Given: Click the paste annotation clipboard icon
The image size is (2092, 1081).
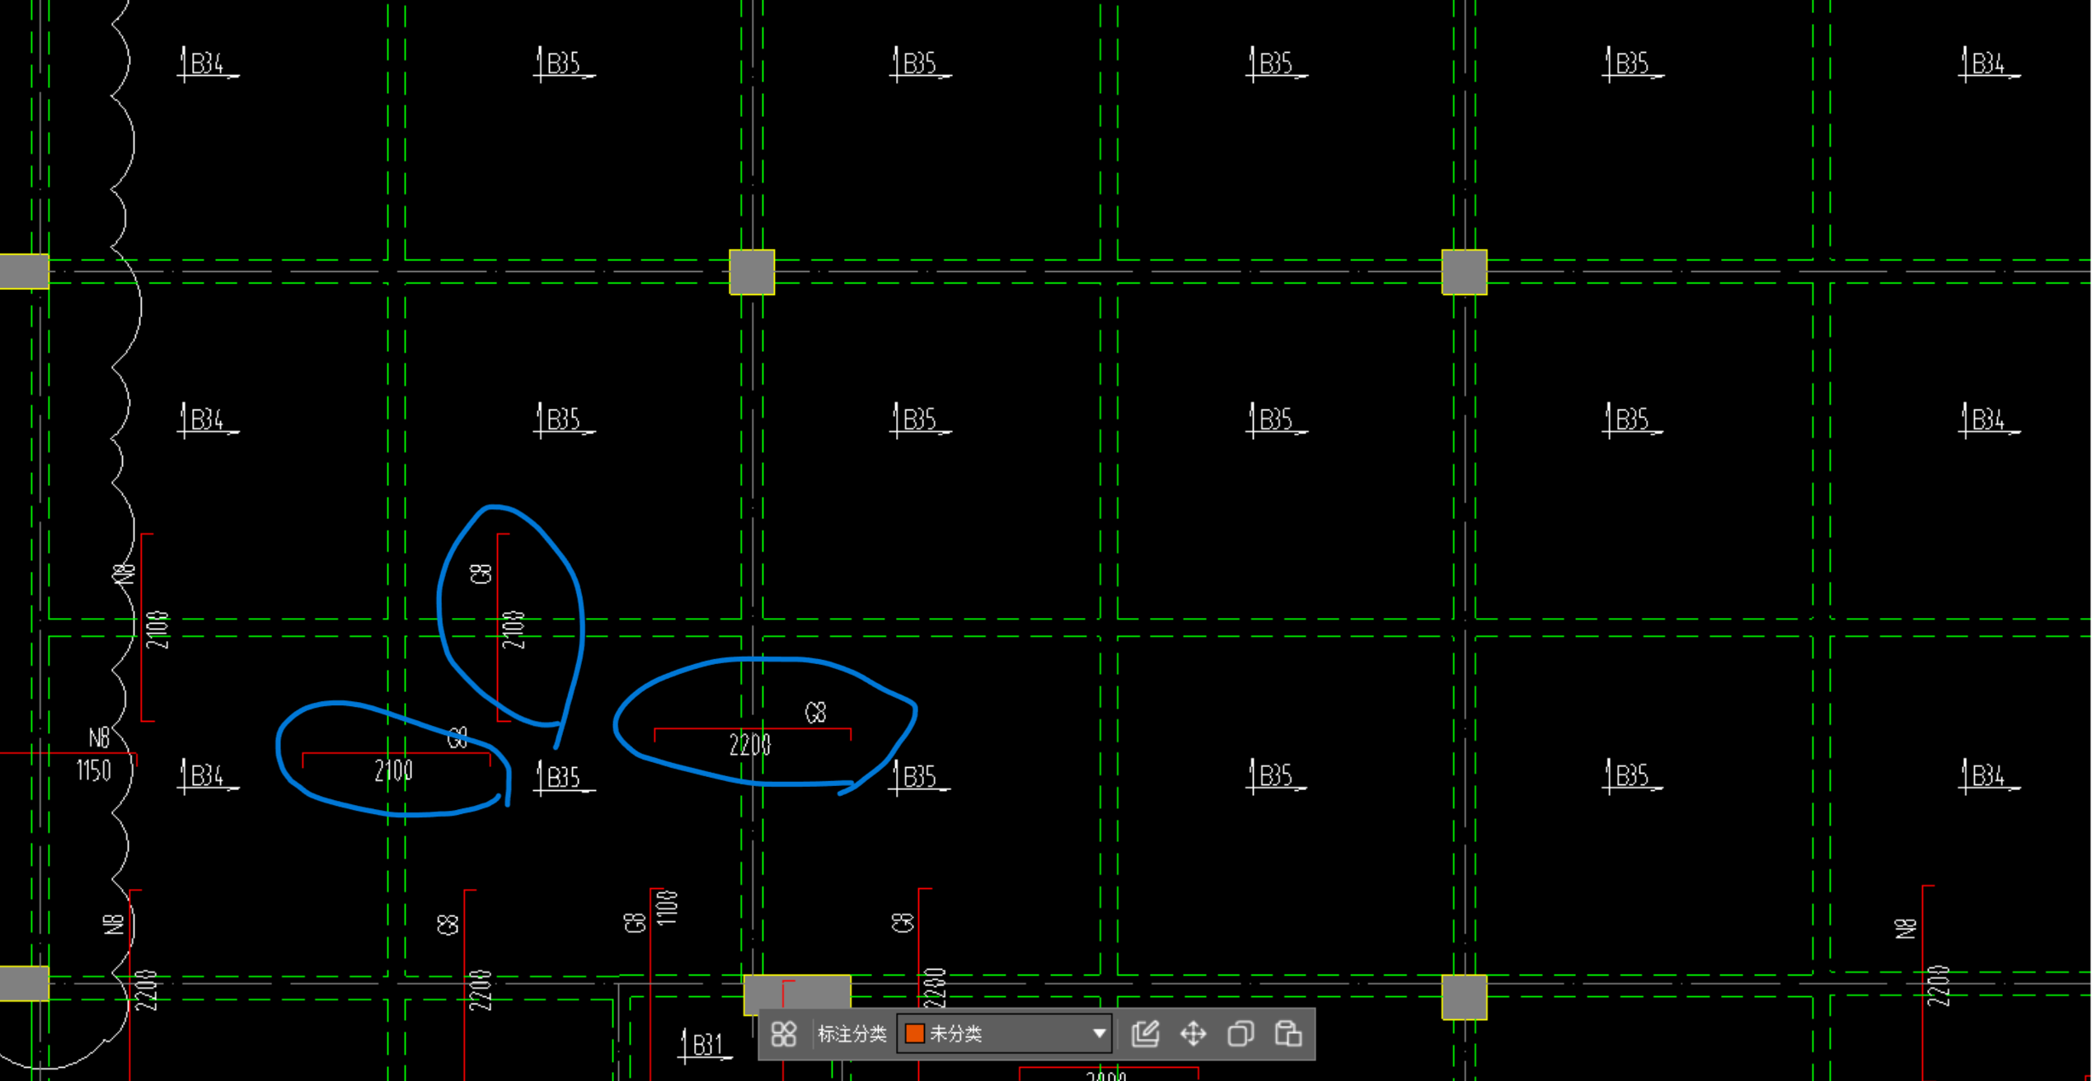Looking at the screenshot, I should coord(1288,1033).
